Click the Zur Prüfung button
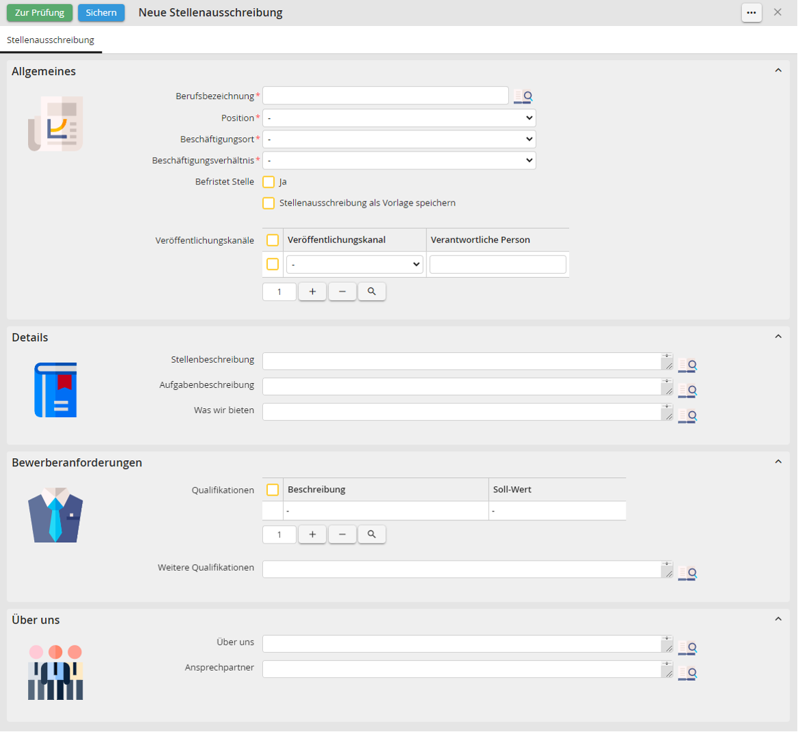This screenshot has width=798, height=732. coord(40,12)
